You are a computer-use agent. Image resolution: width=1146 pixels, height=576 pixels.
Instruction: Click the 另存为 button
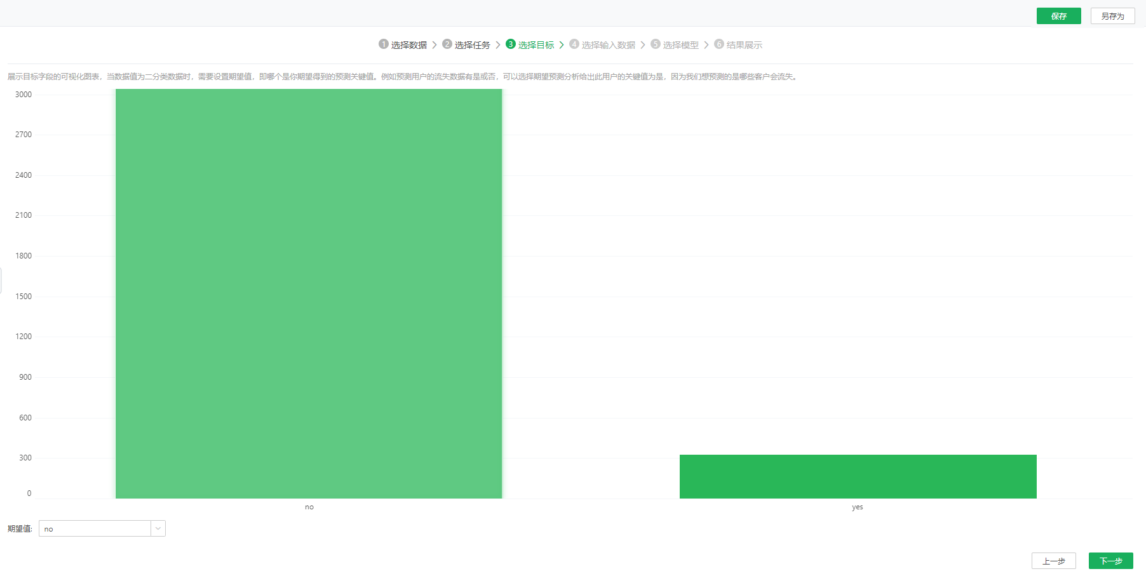[1112, 16]
